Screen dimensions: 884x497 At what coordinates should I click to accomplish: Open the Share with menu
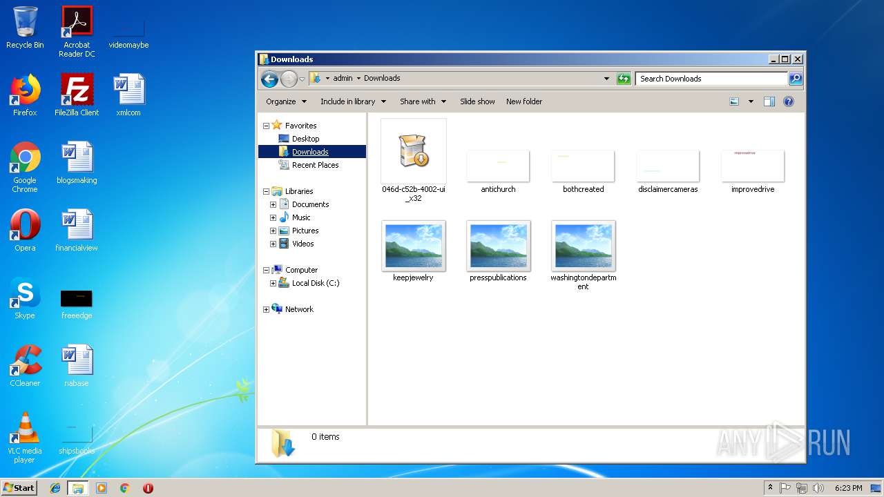[x=423, y=101]
